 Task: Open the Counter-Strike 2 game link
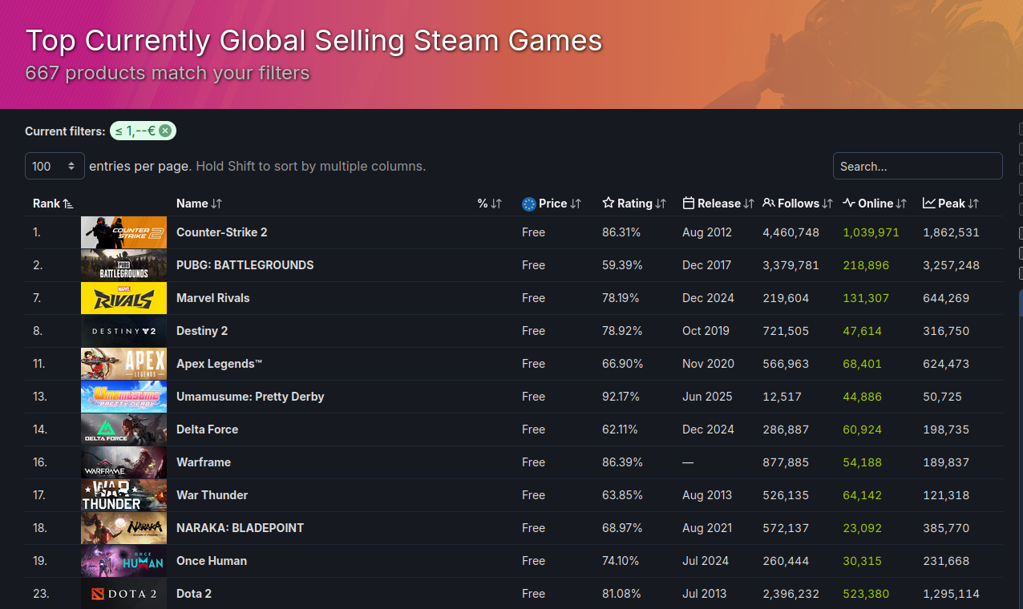(x=222, y=232)
